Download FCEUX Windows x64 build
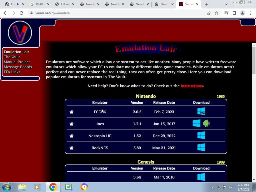This screenshot has height=192, width=256. [201, 111]
